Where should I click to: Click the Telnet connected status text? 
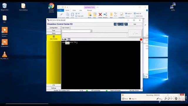click(x=115, y=90)
